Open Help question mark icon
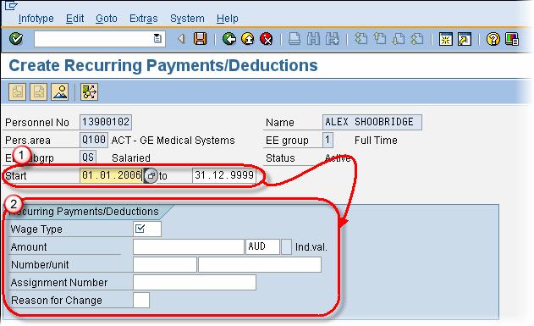Image resolution: width=534 pixels, height=326 pixels. coord(493,39)
